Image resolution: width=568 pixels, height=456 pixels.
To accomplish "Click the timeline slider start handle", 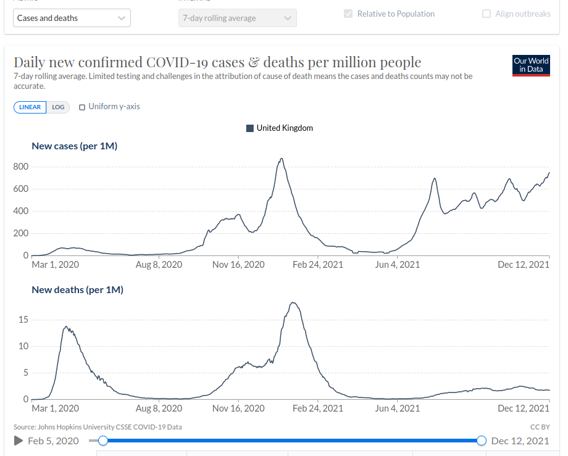I will 103,441.
